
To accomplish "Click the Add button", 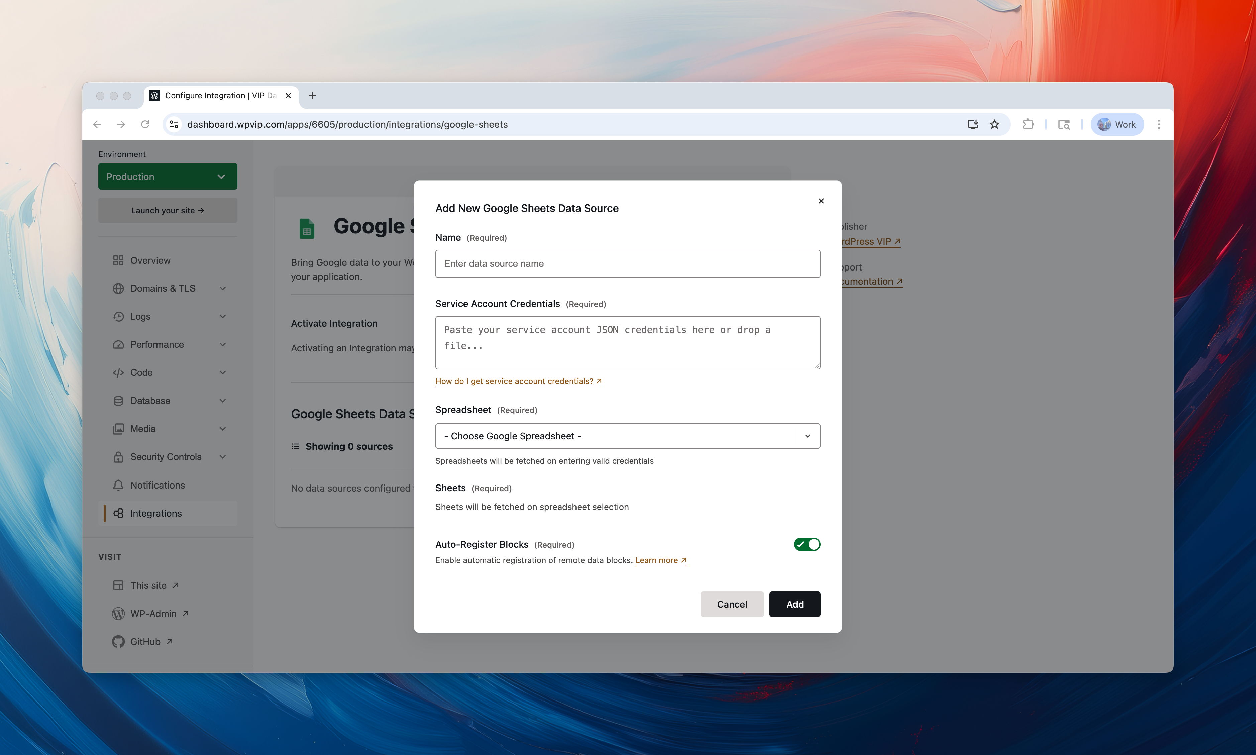I will click(x=794, y=604).
